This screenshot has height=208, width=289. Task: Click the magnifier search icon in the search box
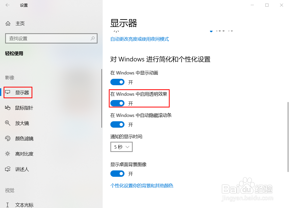pos(92,38)
